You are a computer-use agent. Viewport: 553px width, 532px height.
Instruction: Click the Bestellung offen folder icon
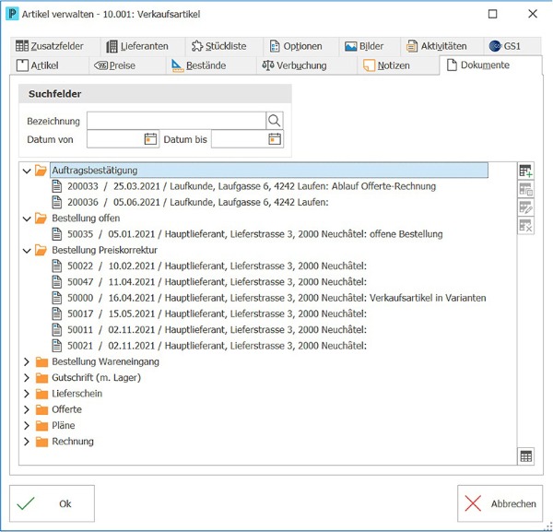41,219
